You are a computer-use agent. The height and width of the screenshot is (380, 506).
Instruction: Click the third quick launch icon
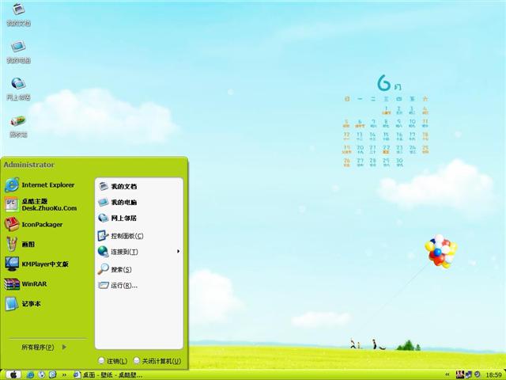[x=53, y=374]
